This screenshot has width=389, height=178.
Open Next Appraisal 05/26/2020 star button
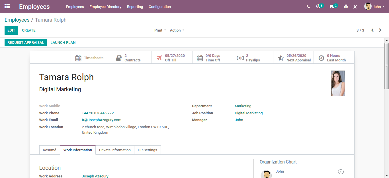293,58
